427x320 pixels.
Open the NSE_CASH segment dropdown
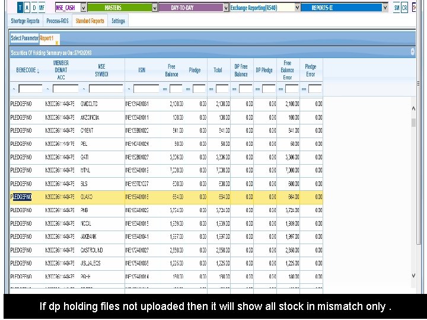click(84, 8)
